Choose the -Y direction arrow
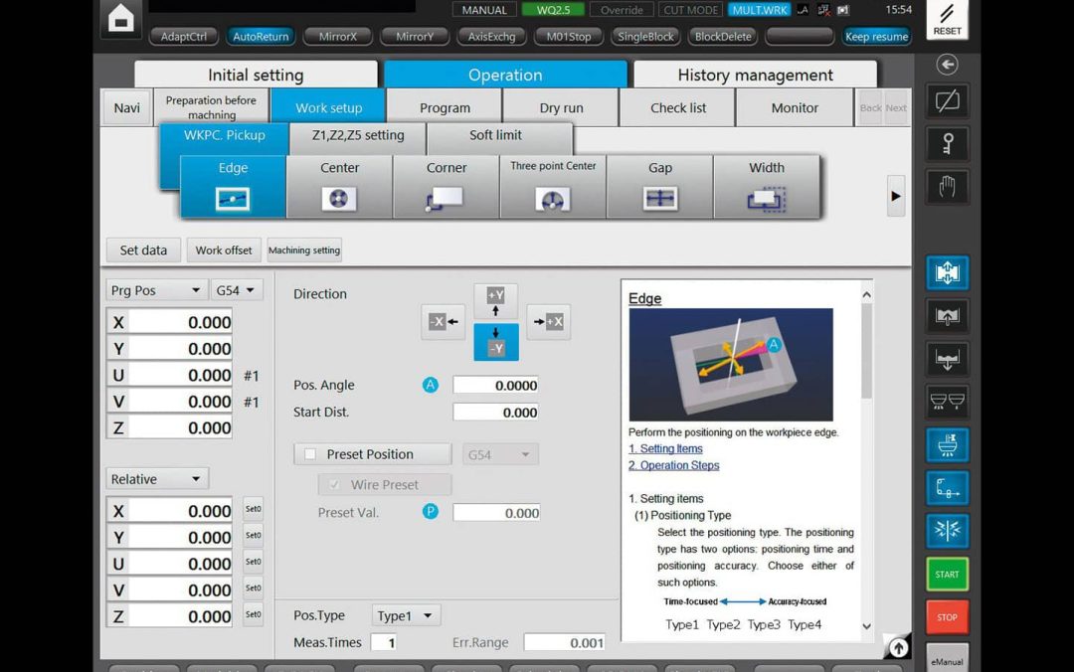Image resolution: width=1074 pixels, height=672 pixels. (x=496, y=342)
